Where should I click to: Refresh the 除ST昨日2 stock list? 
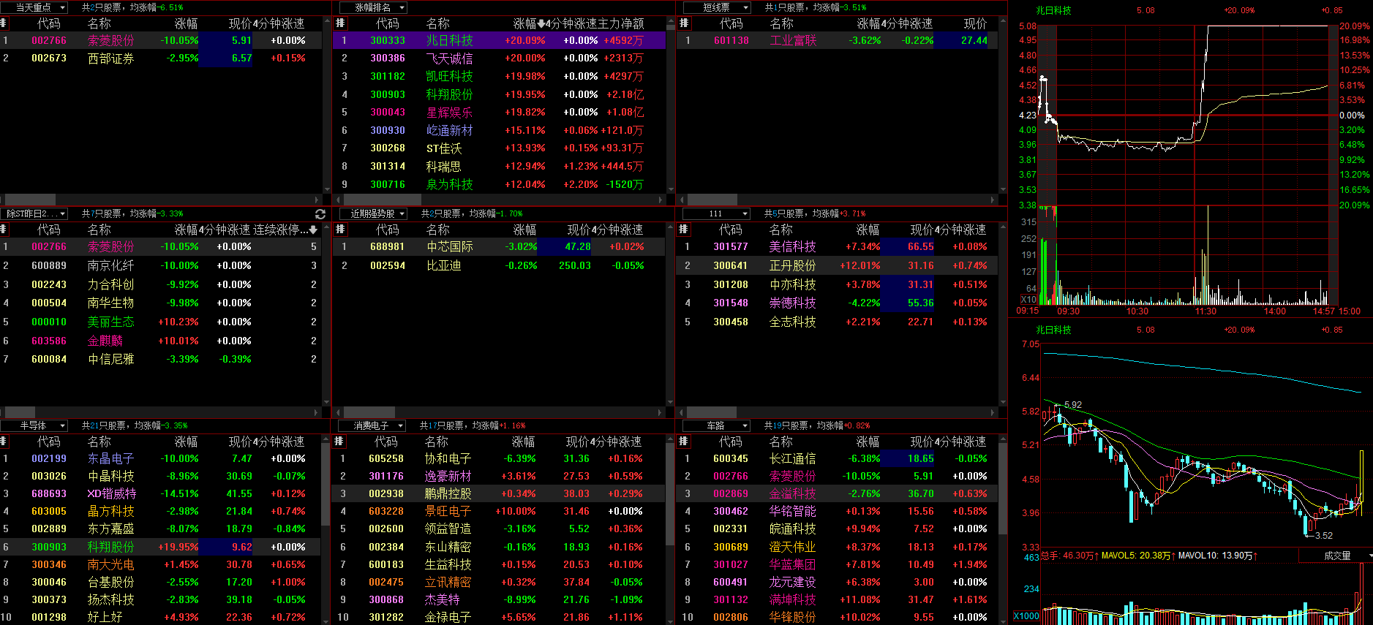coord(320,214)
